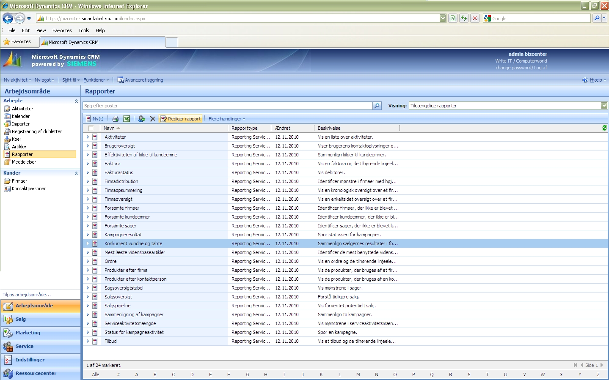Viewport: 609px width, 380px height.
Task: Click the Rediger rapport button
Action: coord(181,119)
